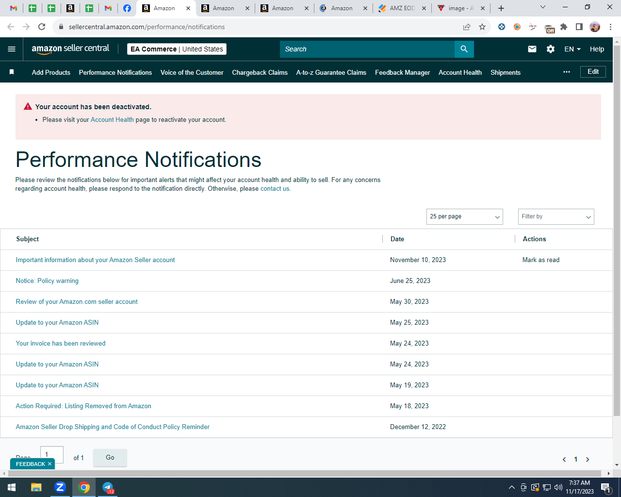Image resolution: width=621 pixels, height=497 pixels.
Task: Click the Chrome taskbar icon
Action: click(84, 487)
